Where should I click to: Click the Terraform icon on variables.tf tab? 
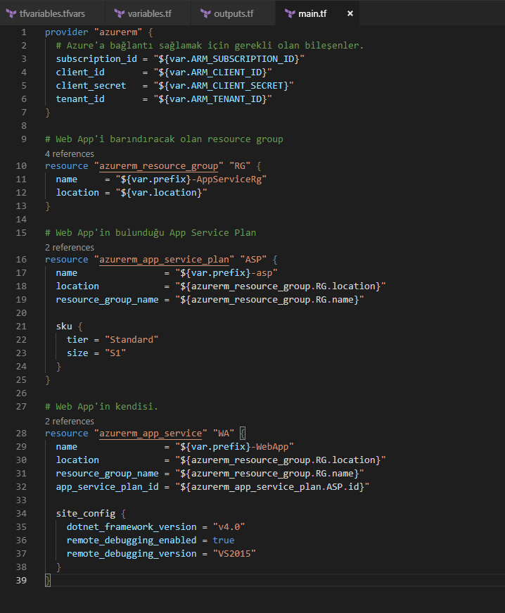(120, 13)
